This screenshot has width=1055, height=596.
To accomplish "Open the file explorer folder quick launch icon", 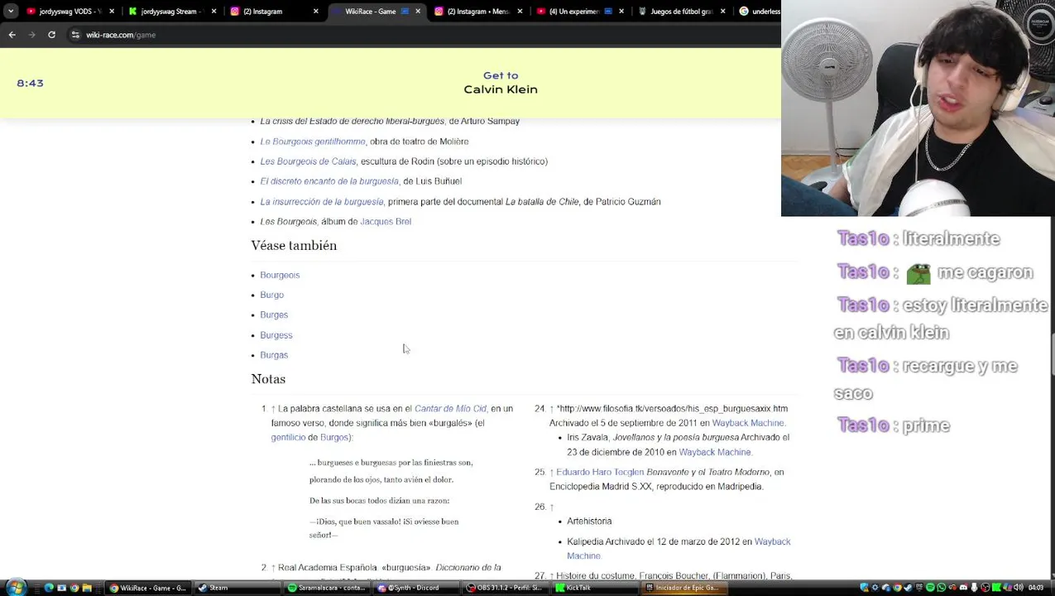I will [x=86, y=588].
